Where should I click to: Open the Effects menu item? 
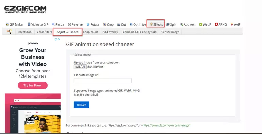tap(156, 24)
